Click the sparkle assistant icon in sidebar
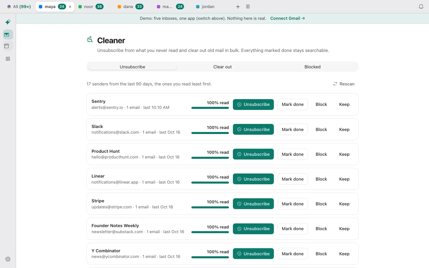429x268 pixels. (x=8, y=22)
